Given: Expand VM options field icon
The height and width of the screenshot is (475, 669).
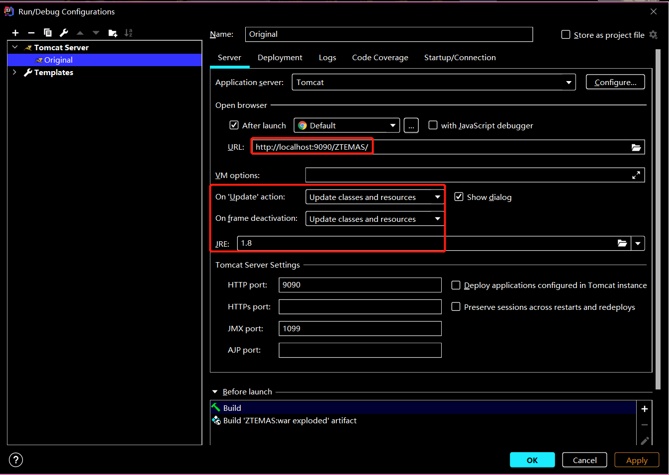Looking at the screenshot, I should pyautogui.click(x=636, y=175).
